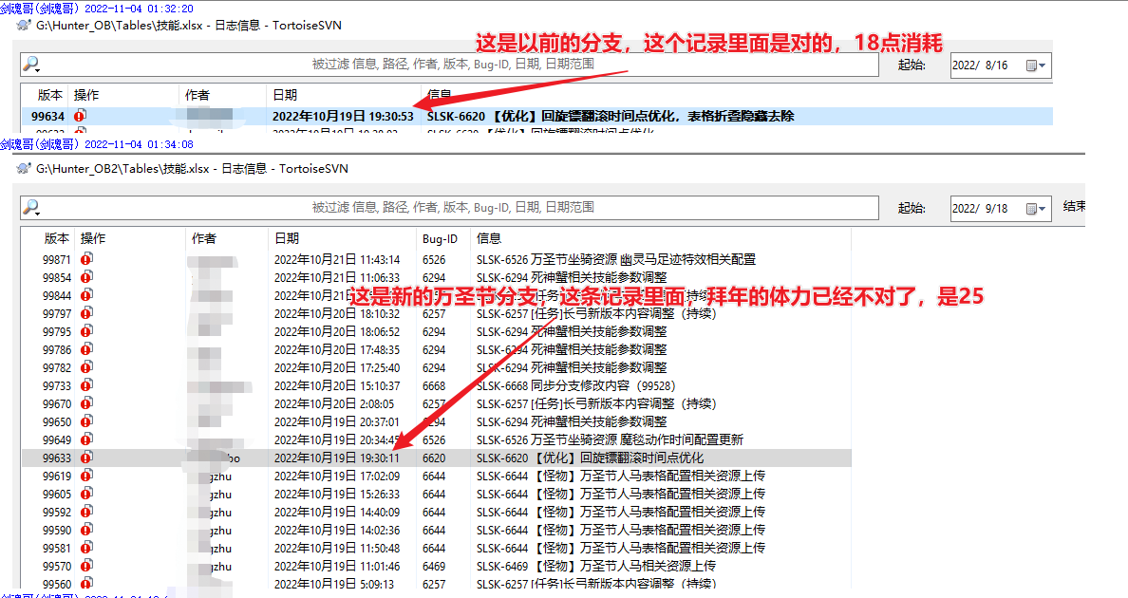This screenshot has width=1128, height=598.
Task: Click the filter magnifier icon in top log window
Action: click(x=31, y=65)
